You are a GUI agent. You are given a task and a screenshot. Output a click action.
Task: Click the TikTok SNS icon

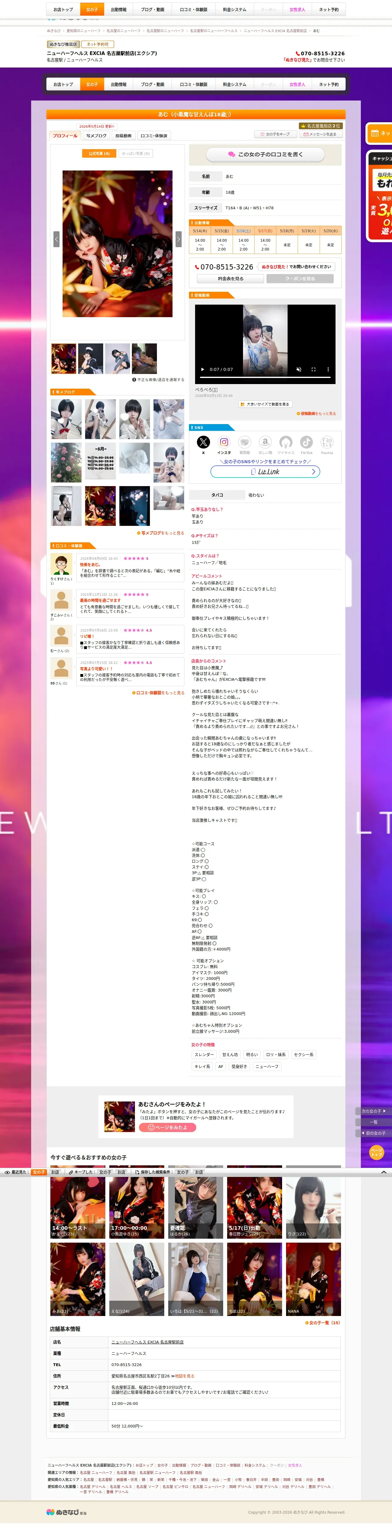coord(307,442)
